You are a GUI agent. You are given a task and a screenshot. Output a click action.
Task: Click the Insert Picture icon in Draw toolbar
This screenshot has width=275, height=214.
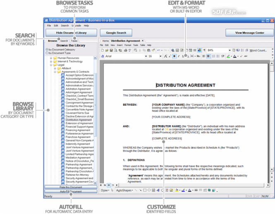pyautogui.click(x=171, y=190)
